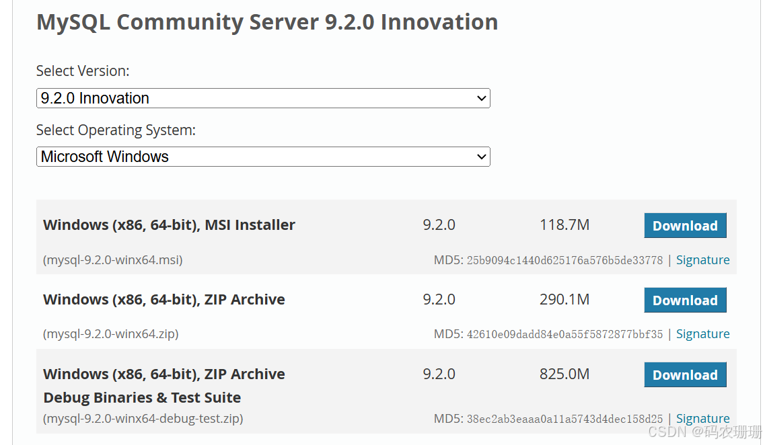This screenshot has height=445, width=765.
Task: Click the filename mysql-9.2.0-winx64.zip
Action: point(111,334)
